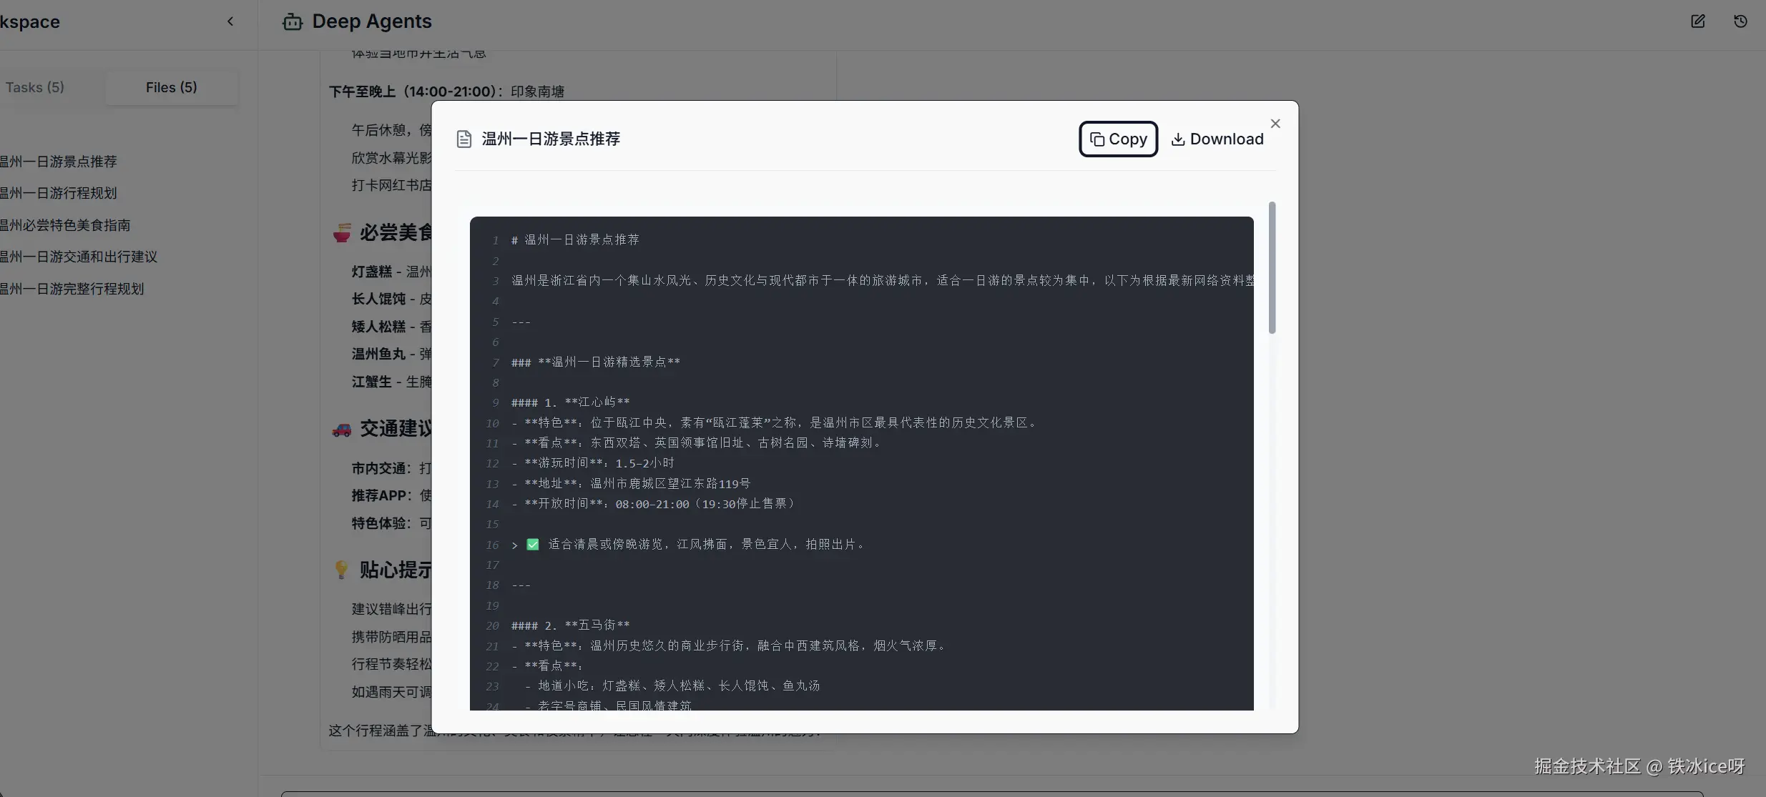Collapse the Workspace sidebar with the chevron

(x=230, y=21)
